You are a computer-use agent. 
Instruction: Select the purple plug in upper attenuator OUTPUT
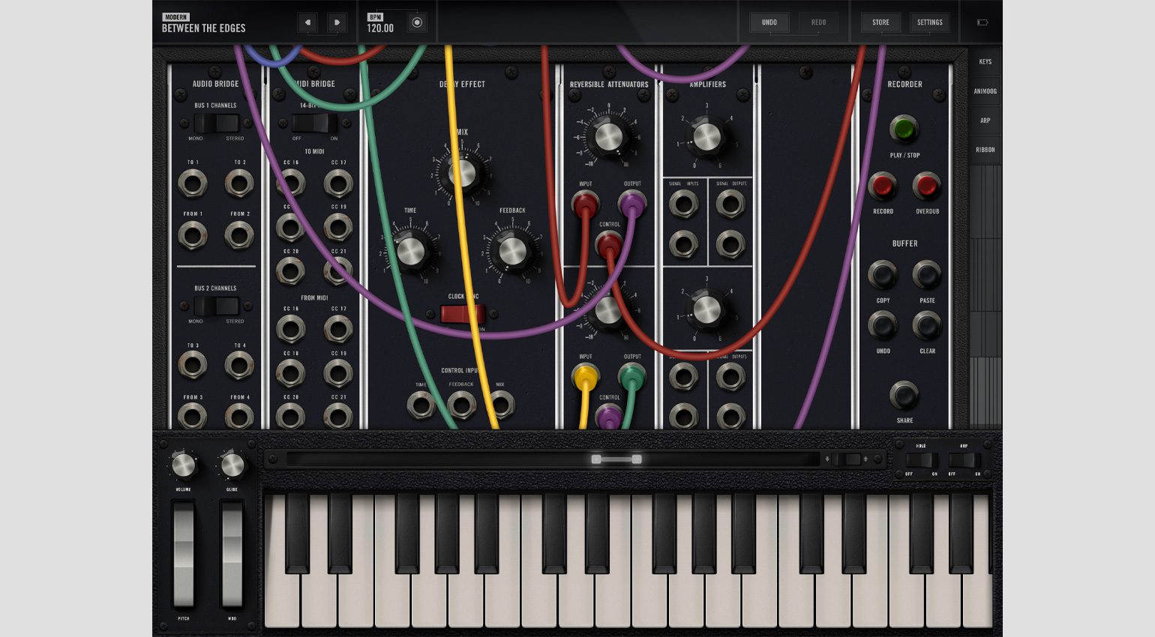(x=632, y=204)
